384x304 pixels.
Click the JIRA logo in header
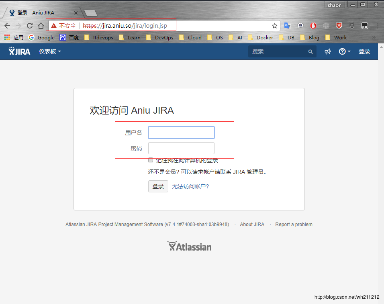(20, 51)
